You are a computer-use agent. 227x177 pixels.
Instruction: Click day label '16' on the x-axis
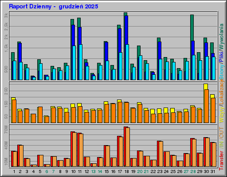point(113,172)
